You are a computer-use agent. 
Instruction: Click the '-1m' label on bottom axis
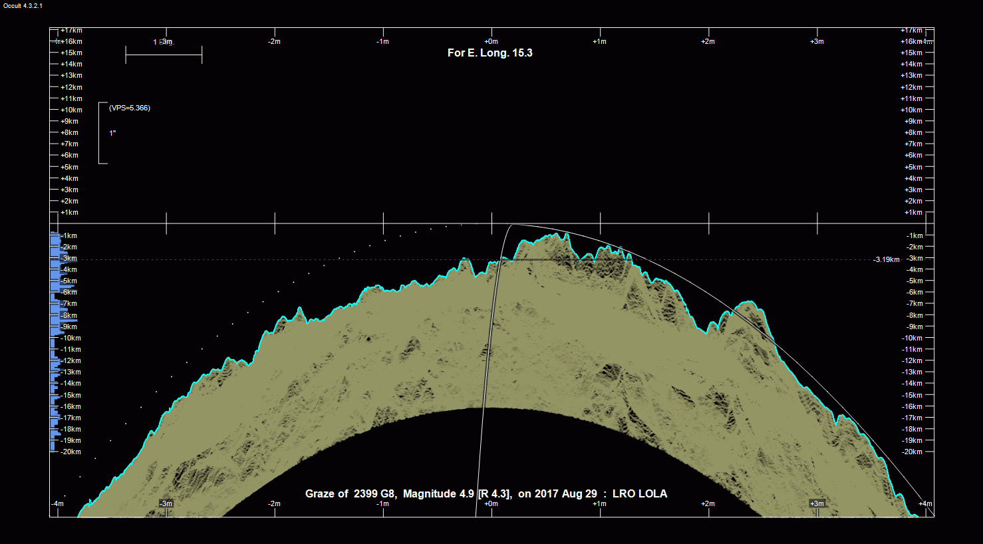point(382,503)
